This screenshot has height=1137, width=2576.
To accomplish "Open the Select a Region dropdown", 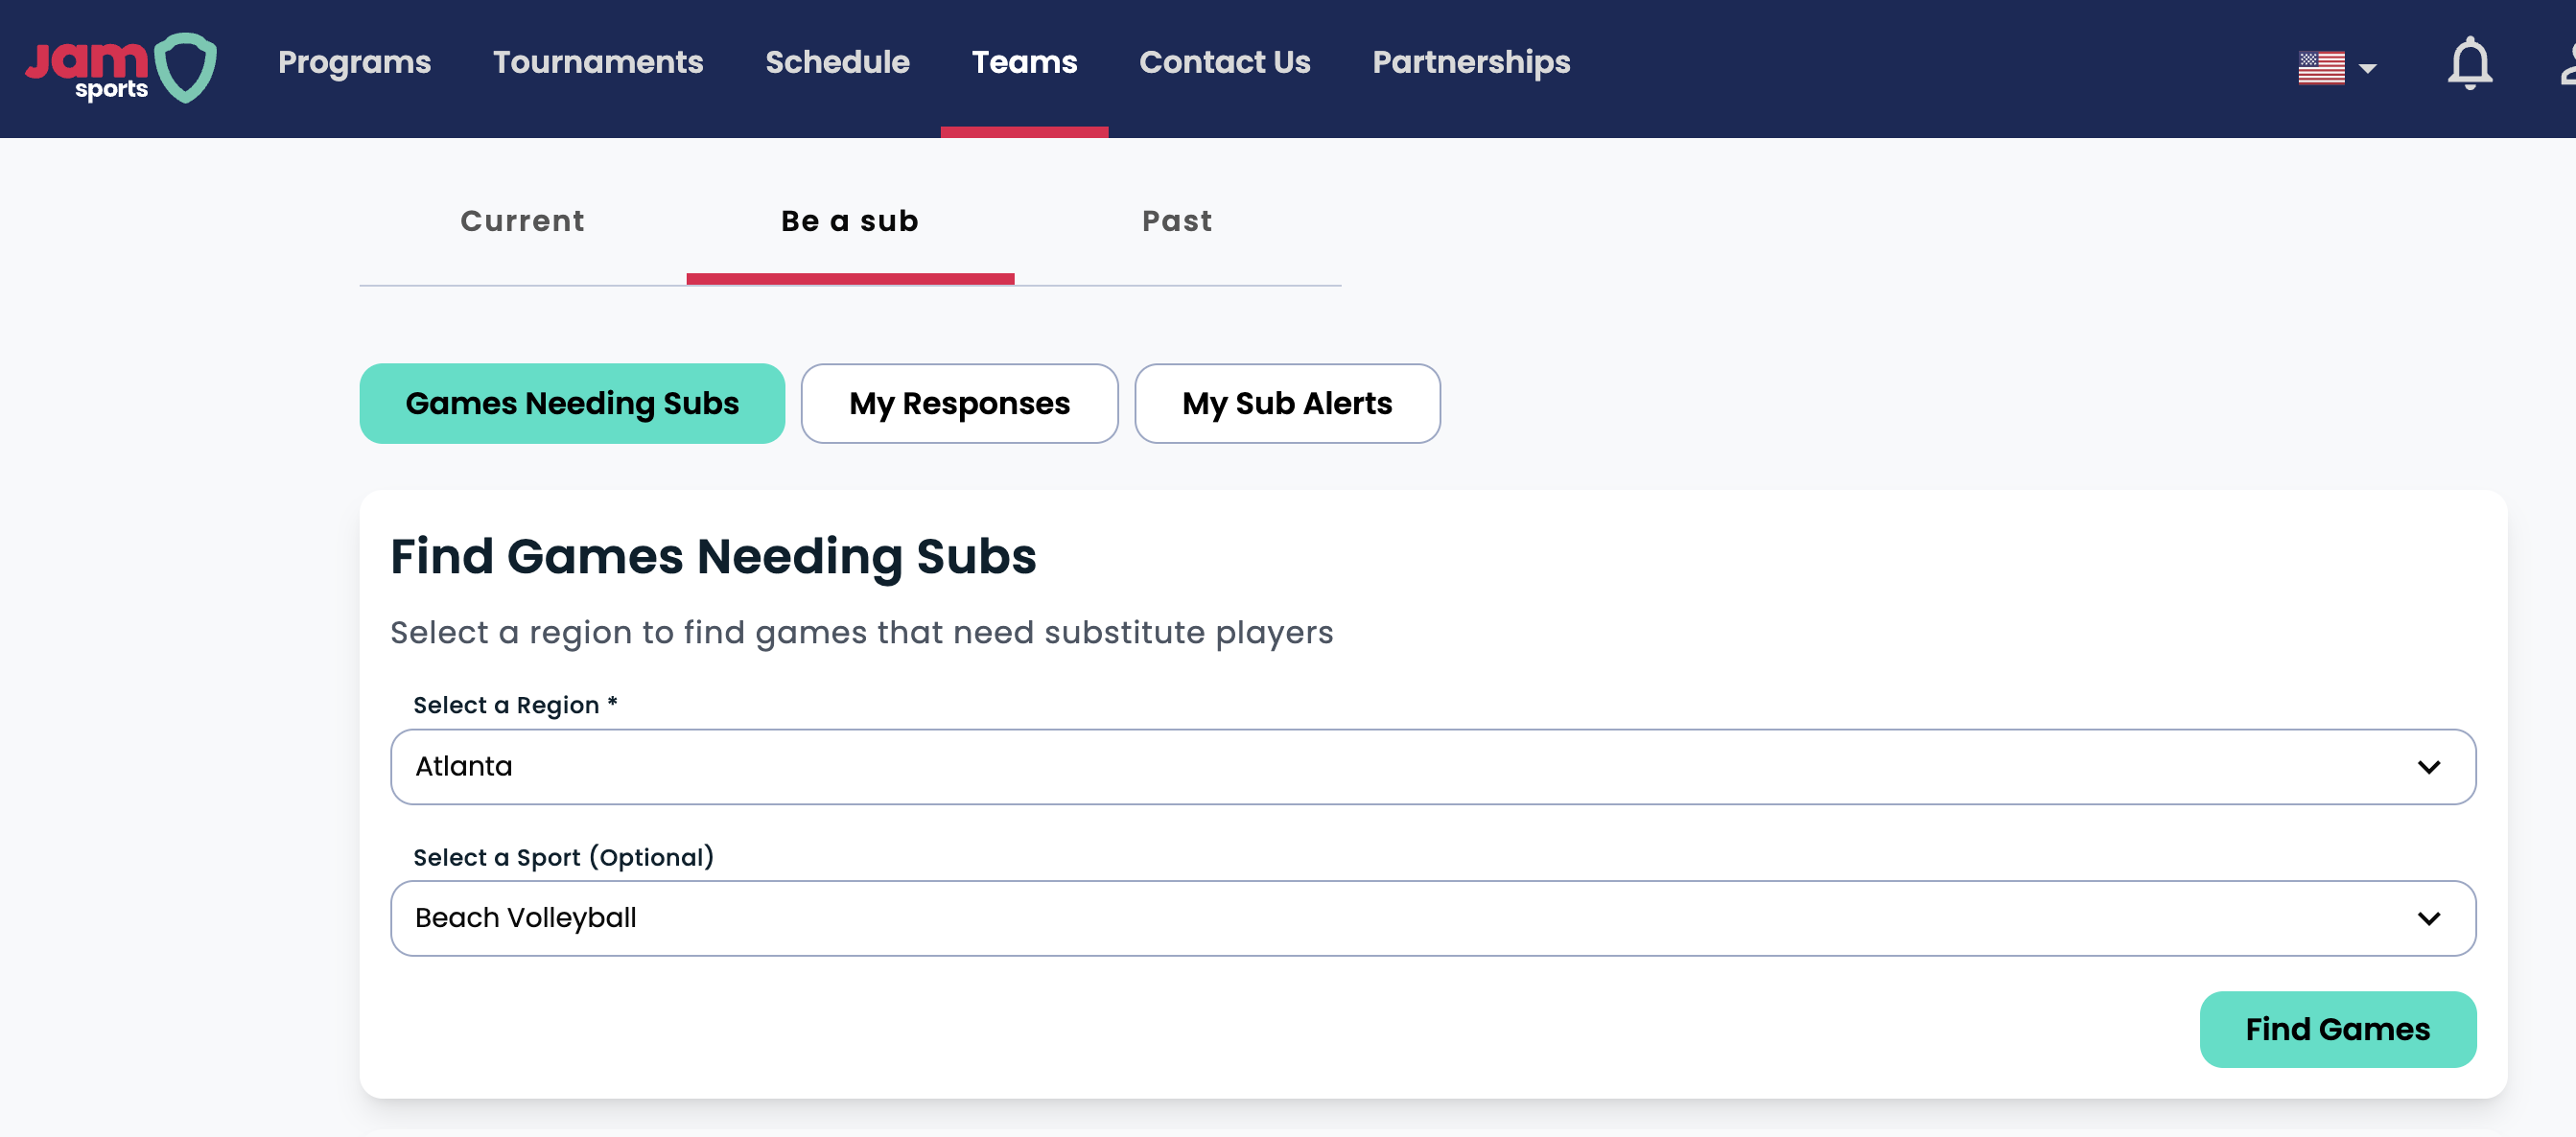I will click(1432, 766).
